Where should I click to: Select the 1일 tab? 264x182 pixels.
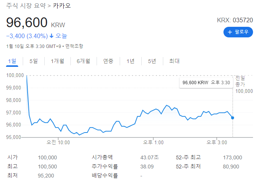tap(12, 61)
